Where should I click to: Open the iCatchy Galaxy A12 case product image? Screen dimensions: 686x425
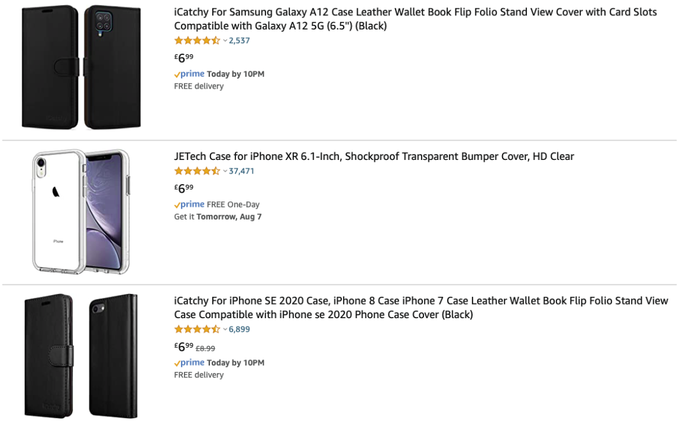pyautogui.click(x=82, y=67)
